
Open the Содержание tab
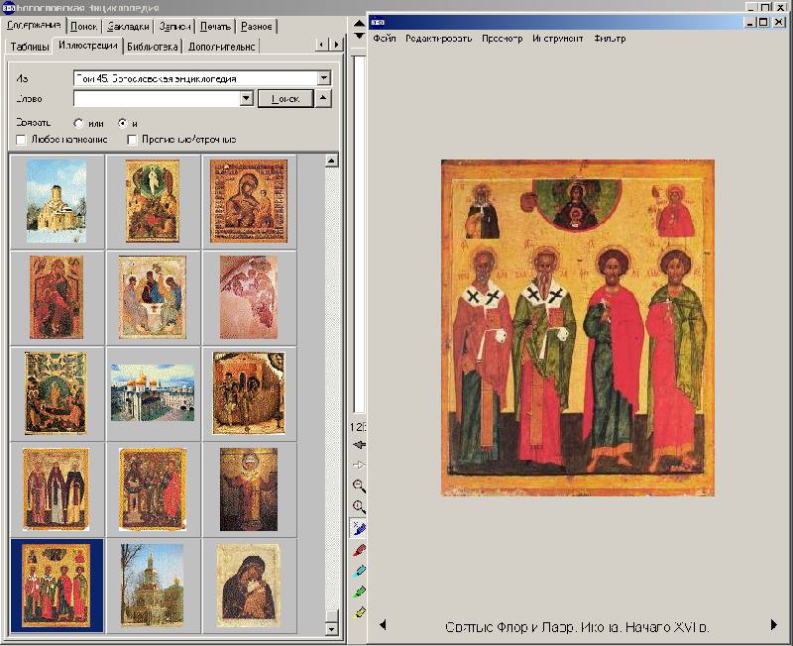[34, 26]
